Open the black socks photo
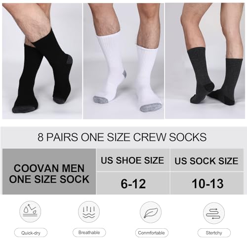 (42, 61)
